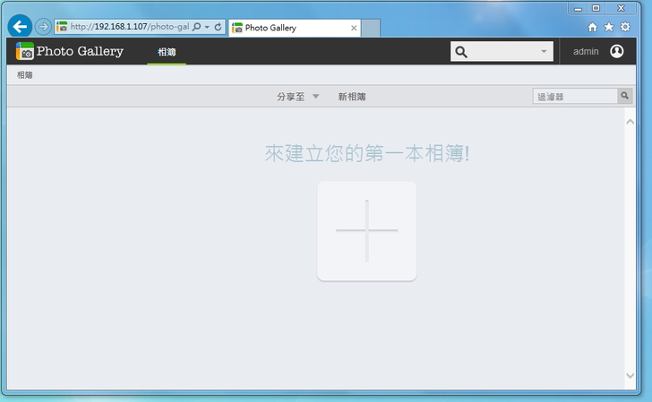Click the scrollbar down arrow
Screen dimensions: 652x402
(x=630, y=375)
